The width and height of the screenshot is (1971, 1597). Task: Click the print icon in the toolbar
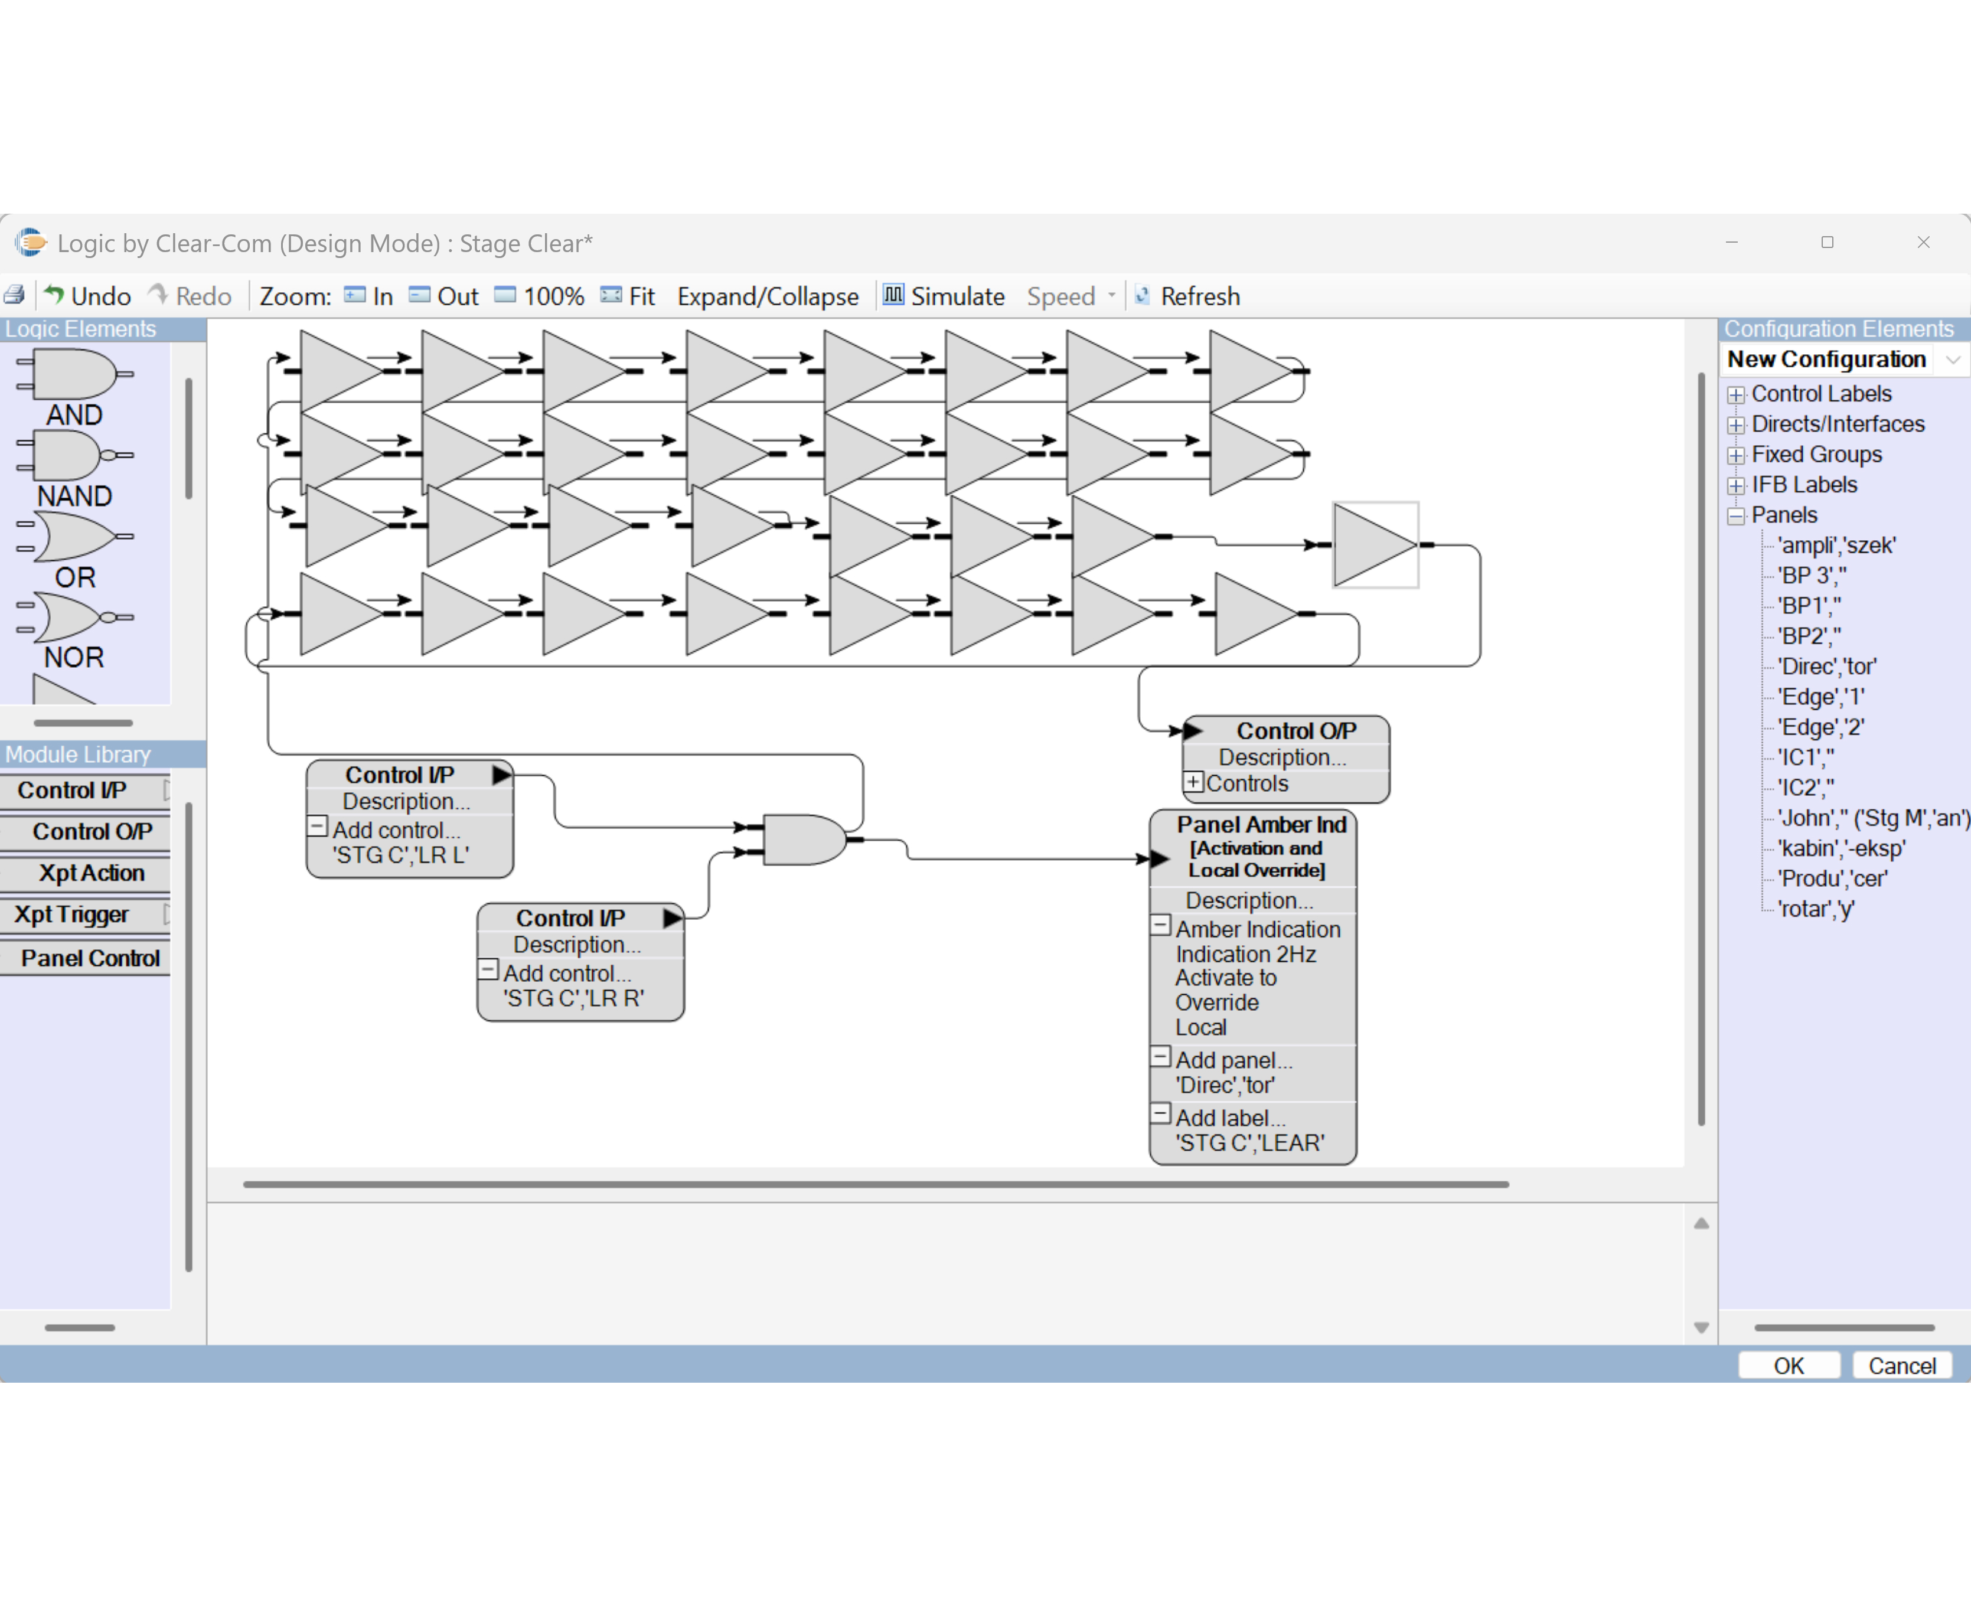click(15, 295)
